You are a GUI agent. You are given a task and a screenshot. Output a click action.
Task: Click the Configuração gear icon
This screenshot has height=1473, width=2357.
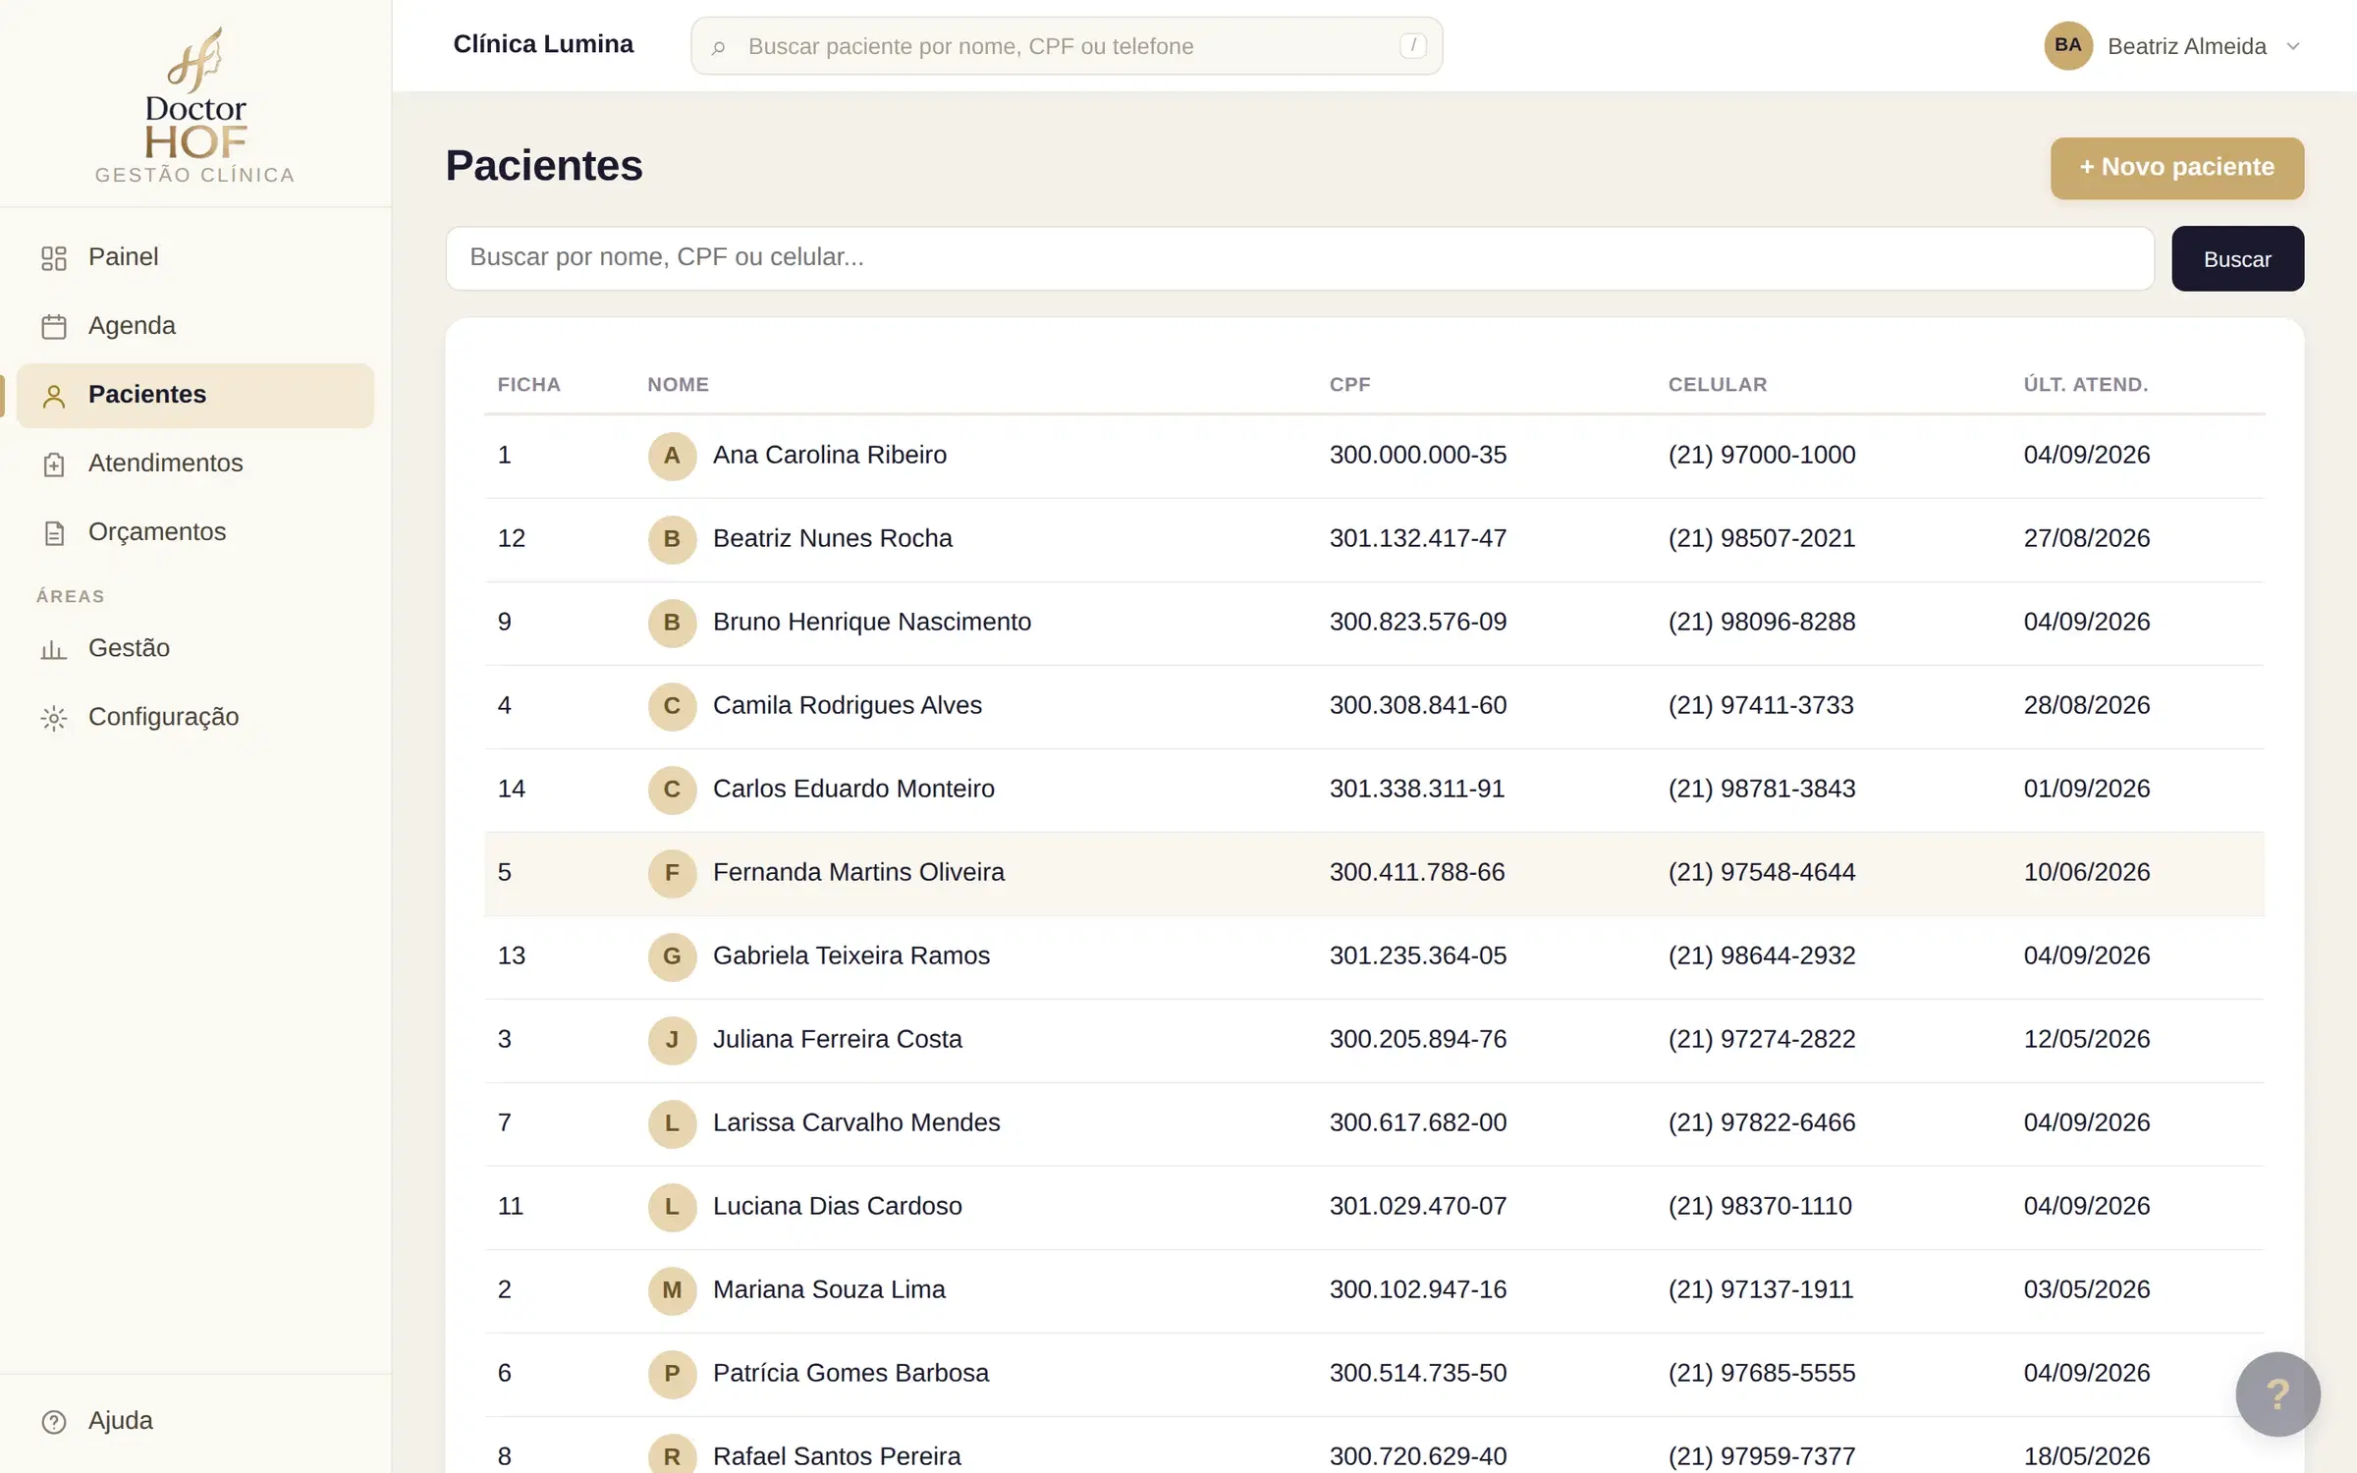(x=54, y=718)
